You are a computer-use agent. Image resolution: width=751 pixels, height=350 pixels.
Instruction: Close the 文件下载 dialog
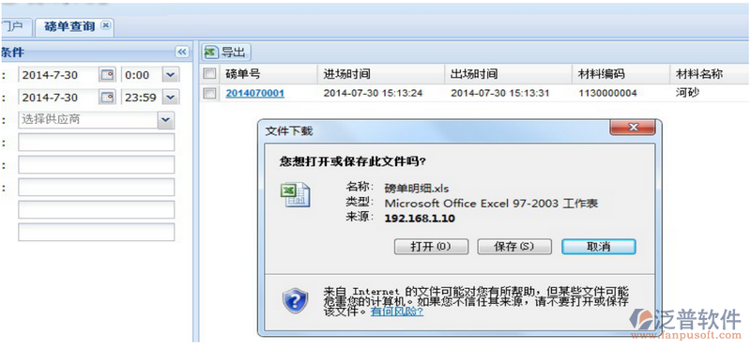click(632, 128)
